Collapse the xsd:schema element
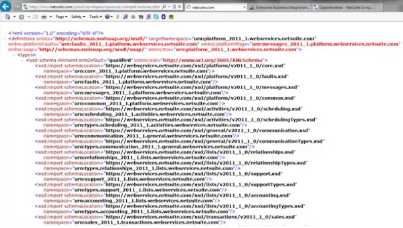403x228 pixels. click(23, 60)
